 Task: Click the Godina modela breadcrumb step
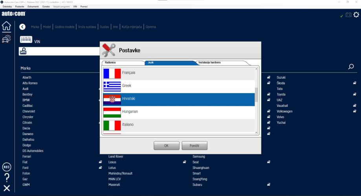[x=64, y=27]
